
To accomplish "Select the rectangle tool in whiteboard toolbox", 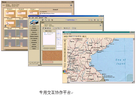I will click(x=65, y=48).
